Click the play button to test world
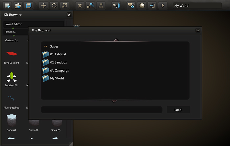This screenshot has height=146, width=230. pyautogui.click(x=163, y=6)
